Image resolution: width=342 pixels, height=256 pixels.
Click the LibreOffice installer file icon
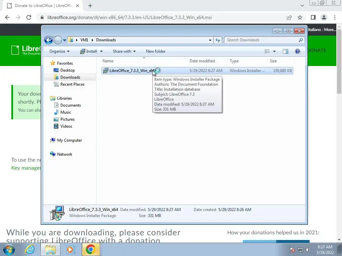[x=106, y=71]
